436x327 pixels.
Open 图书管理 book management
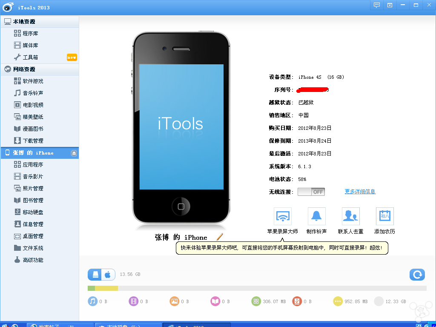40,201
